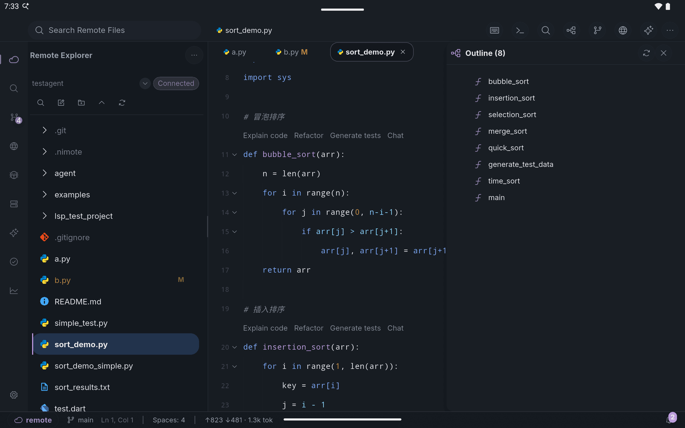Click Refactor above bubble_sort
Screen dimensions: 685x428
pyautogui.click(x=309, y=136)
